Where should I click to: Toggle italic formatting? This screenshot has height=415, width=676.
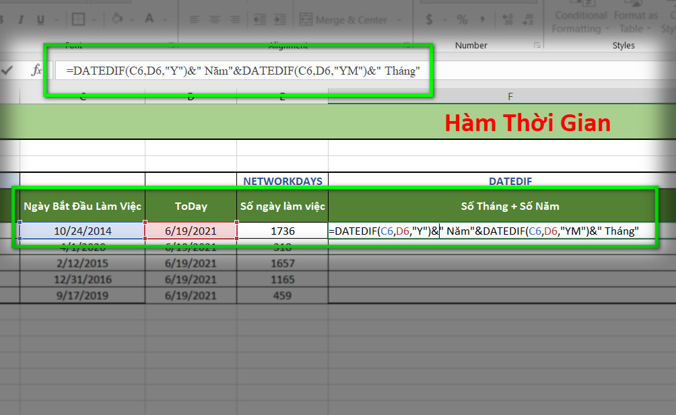20,20
